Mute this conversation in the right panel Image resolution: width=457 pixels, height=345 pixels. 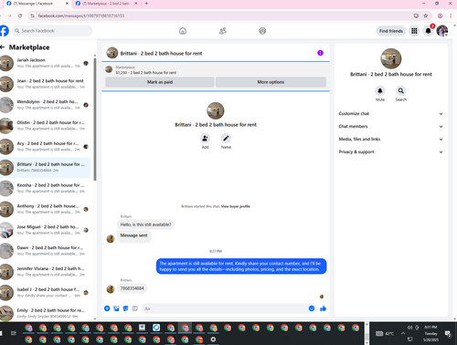tap(380, 90)
